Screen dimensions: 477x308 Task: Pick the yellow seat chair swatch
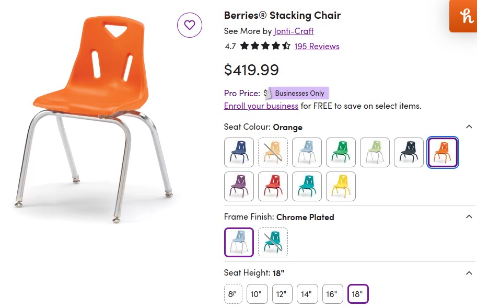coord(341,186)
